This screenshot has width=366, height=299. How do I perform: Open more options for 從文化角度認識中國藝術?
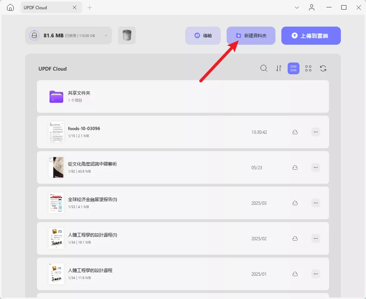316,167
